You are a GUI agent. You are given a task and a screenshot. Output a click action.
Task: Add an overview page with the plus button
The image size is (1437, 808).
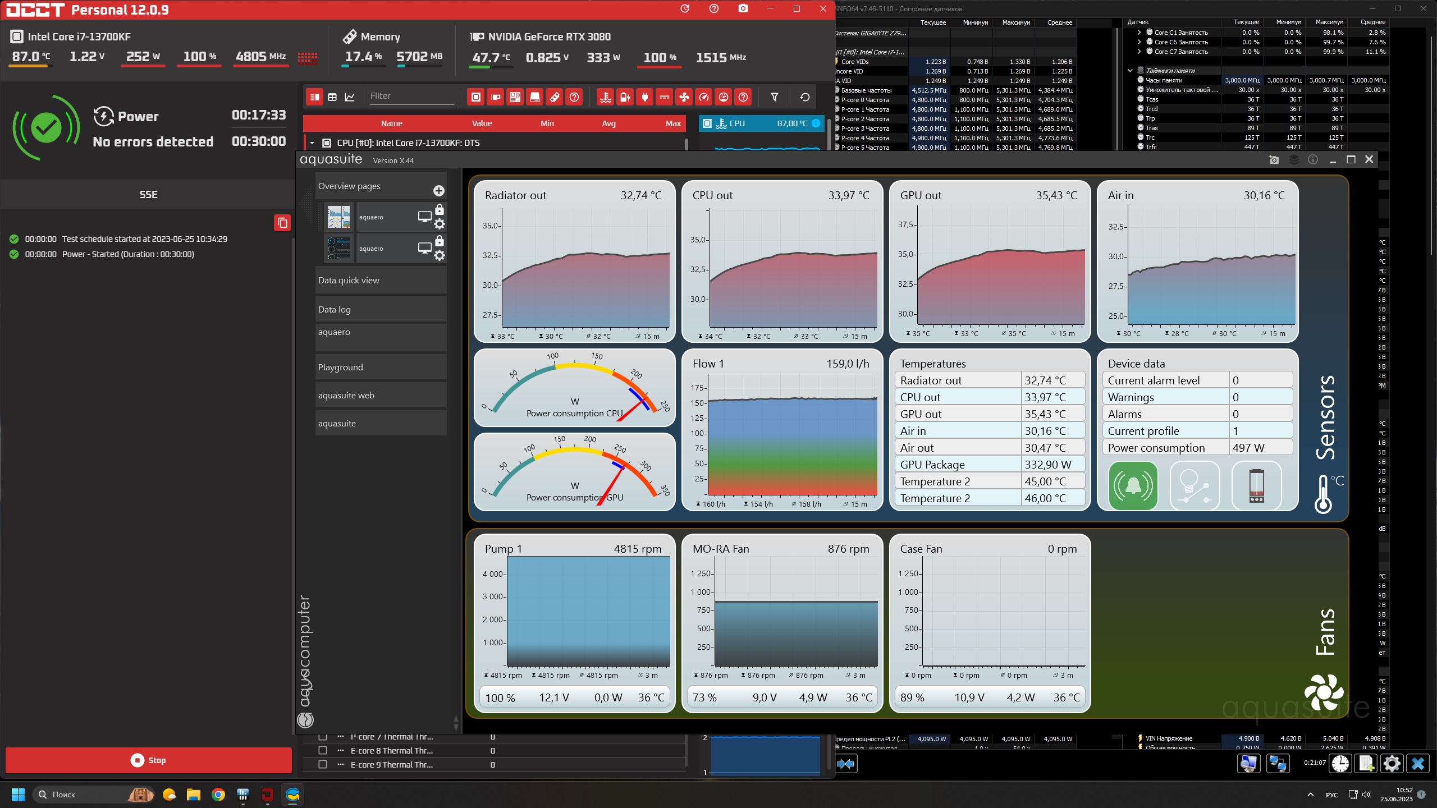439,191
